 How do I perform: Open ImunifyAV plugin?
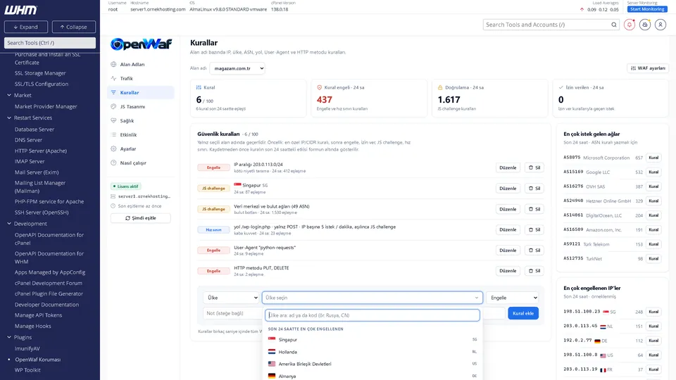[27, 348]
